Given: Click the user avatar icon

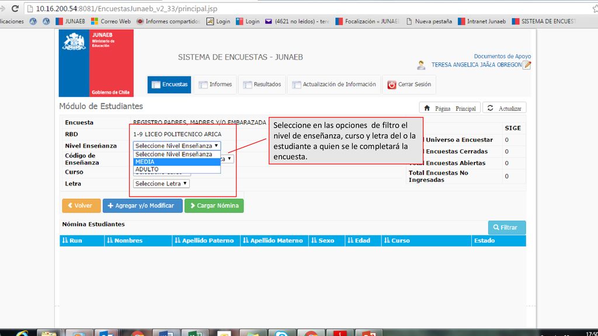Looking at the screenshot, I should click(421, 65).
